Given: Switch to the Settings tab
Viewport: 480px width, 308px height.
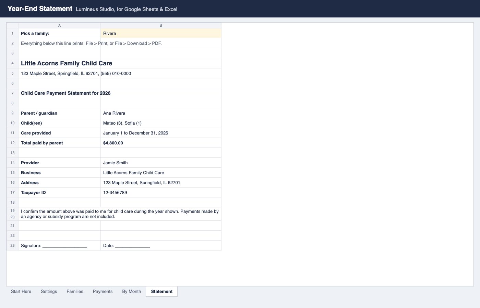Looking at the screenshot, I should coord(49,292).
